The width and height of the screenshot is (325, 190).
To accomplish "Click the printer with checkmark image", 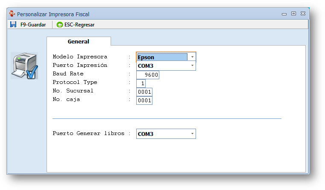I will (24, 66).
